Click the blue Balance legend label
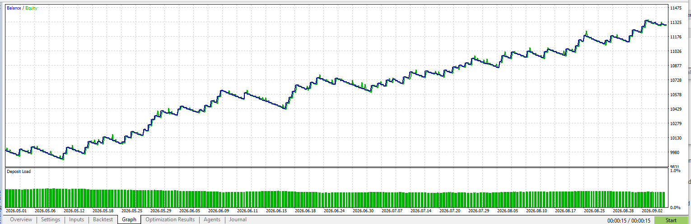 (14, 8)
